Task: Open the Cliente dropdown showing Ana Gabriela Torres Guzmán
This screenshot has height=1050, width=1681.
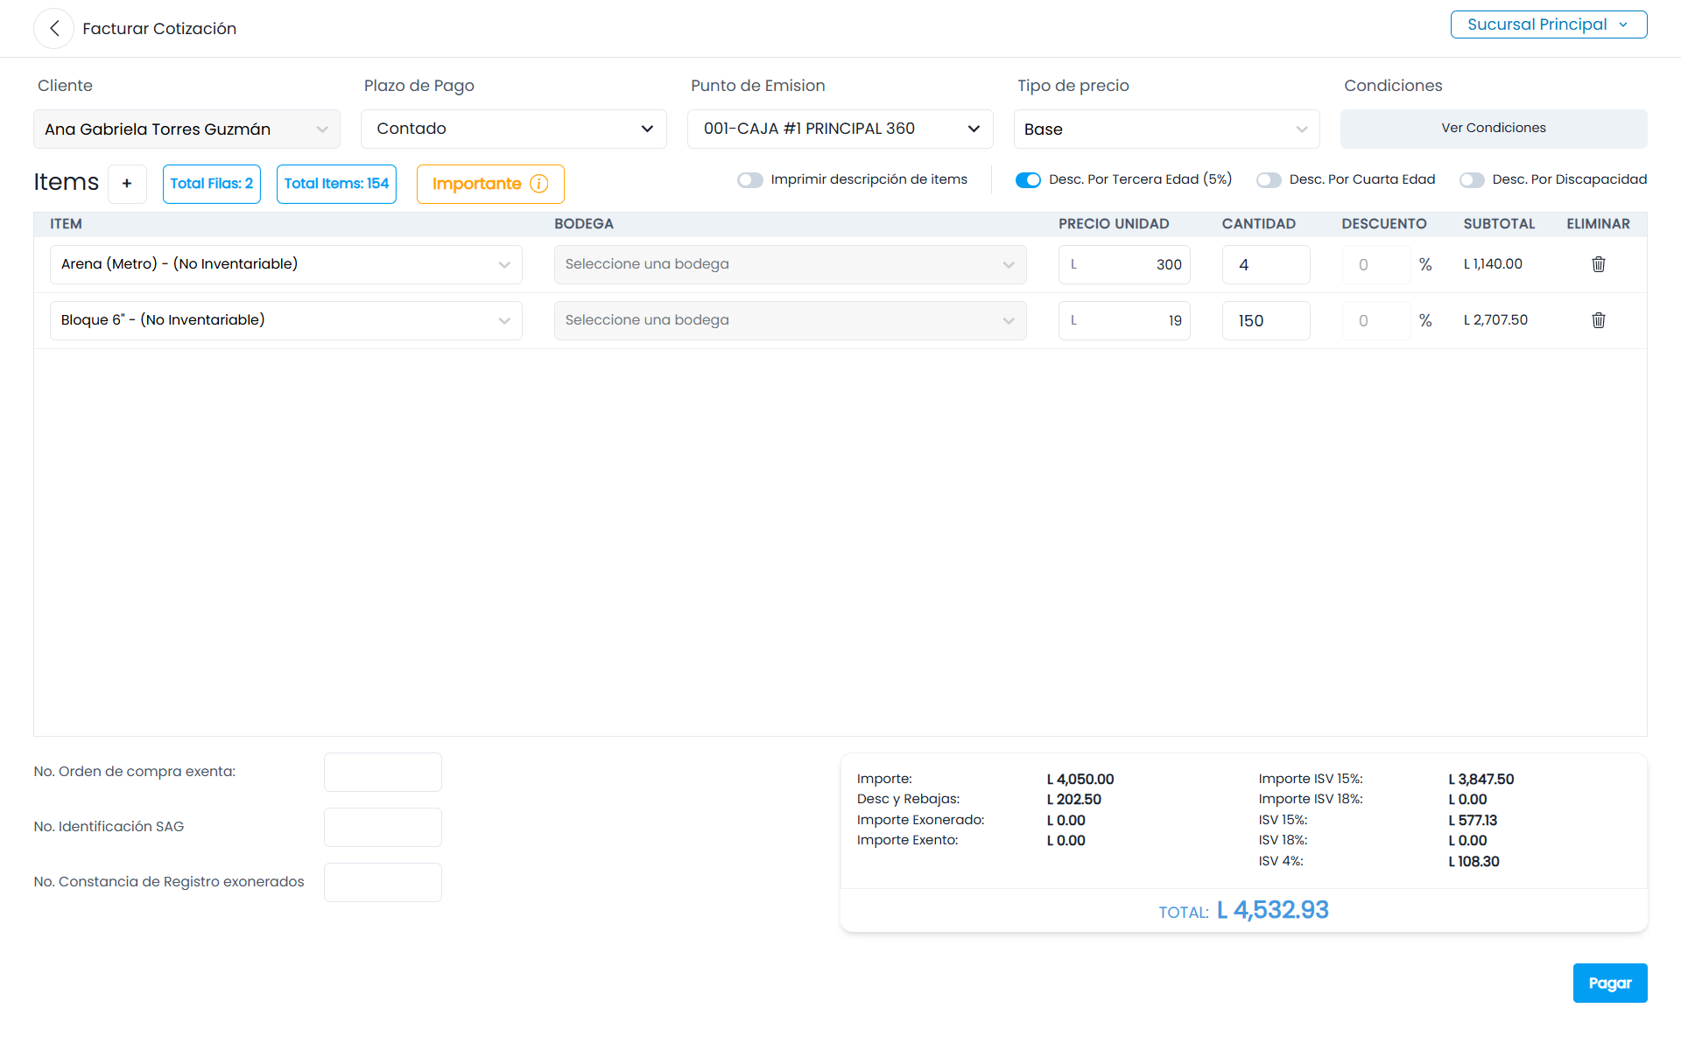Action: click(186, 129)
